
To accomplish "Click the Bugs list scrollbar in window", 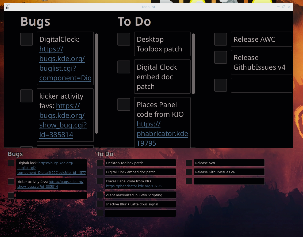I will point(97,84).
